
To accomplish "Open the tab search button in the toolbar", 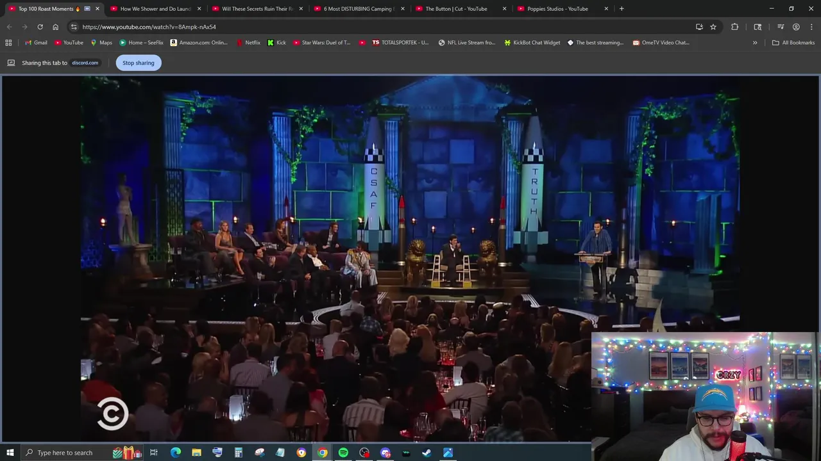I will coord(758,27).
